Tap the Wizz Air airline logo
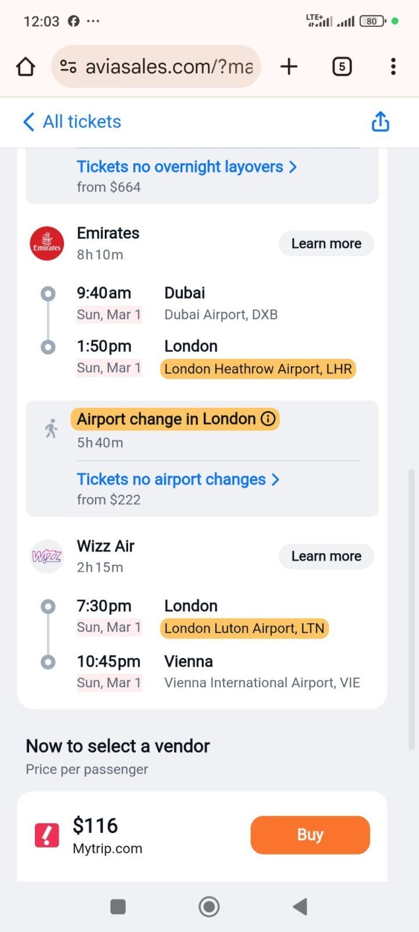Viewport: 419px width, 932px height. (47, 556)
